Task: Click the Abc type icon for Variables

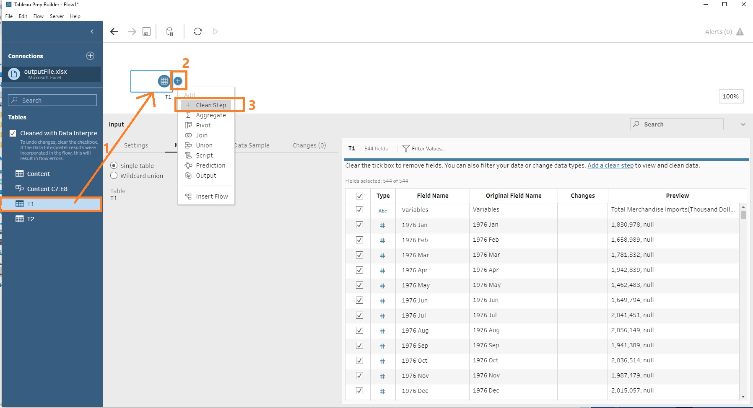Action: [x=382, y=211]
